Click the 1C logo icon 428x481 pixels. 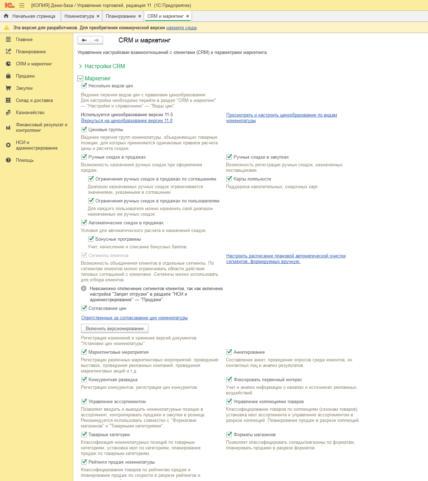[x=9, y=5]
